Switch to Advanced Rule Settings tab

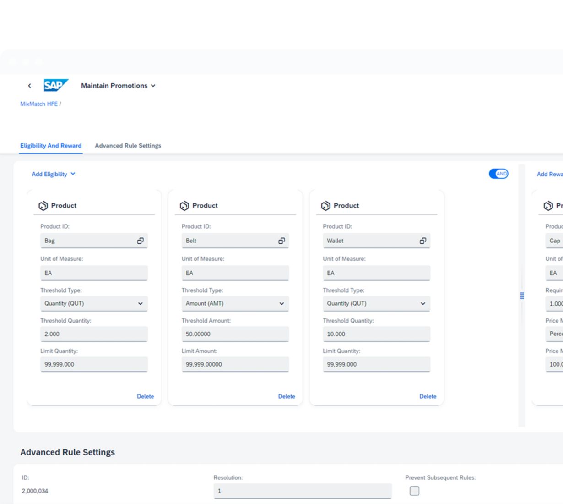128,146
